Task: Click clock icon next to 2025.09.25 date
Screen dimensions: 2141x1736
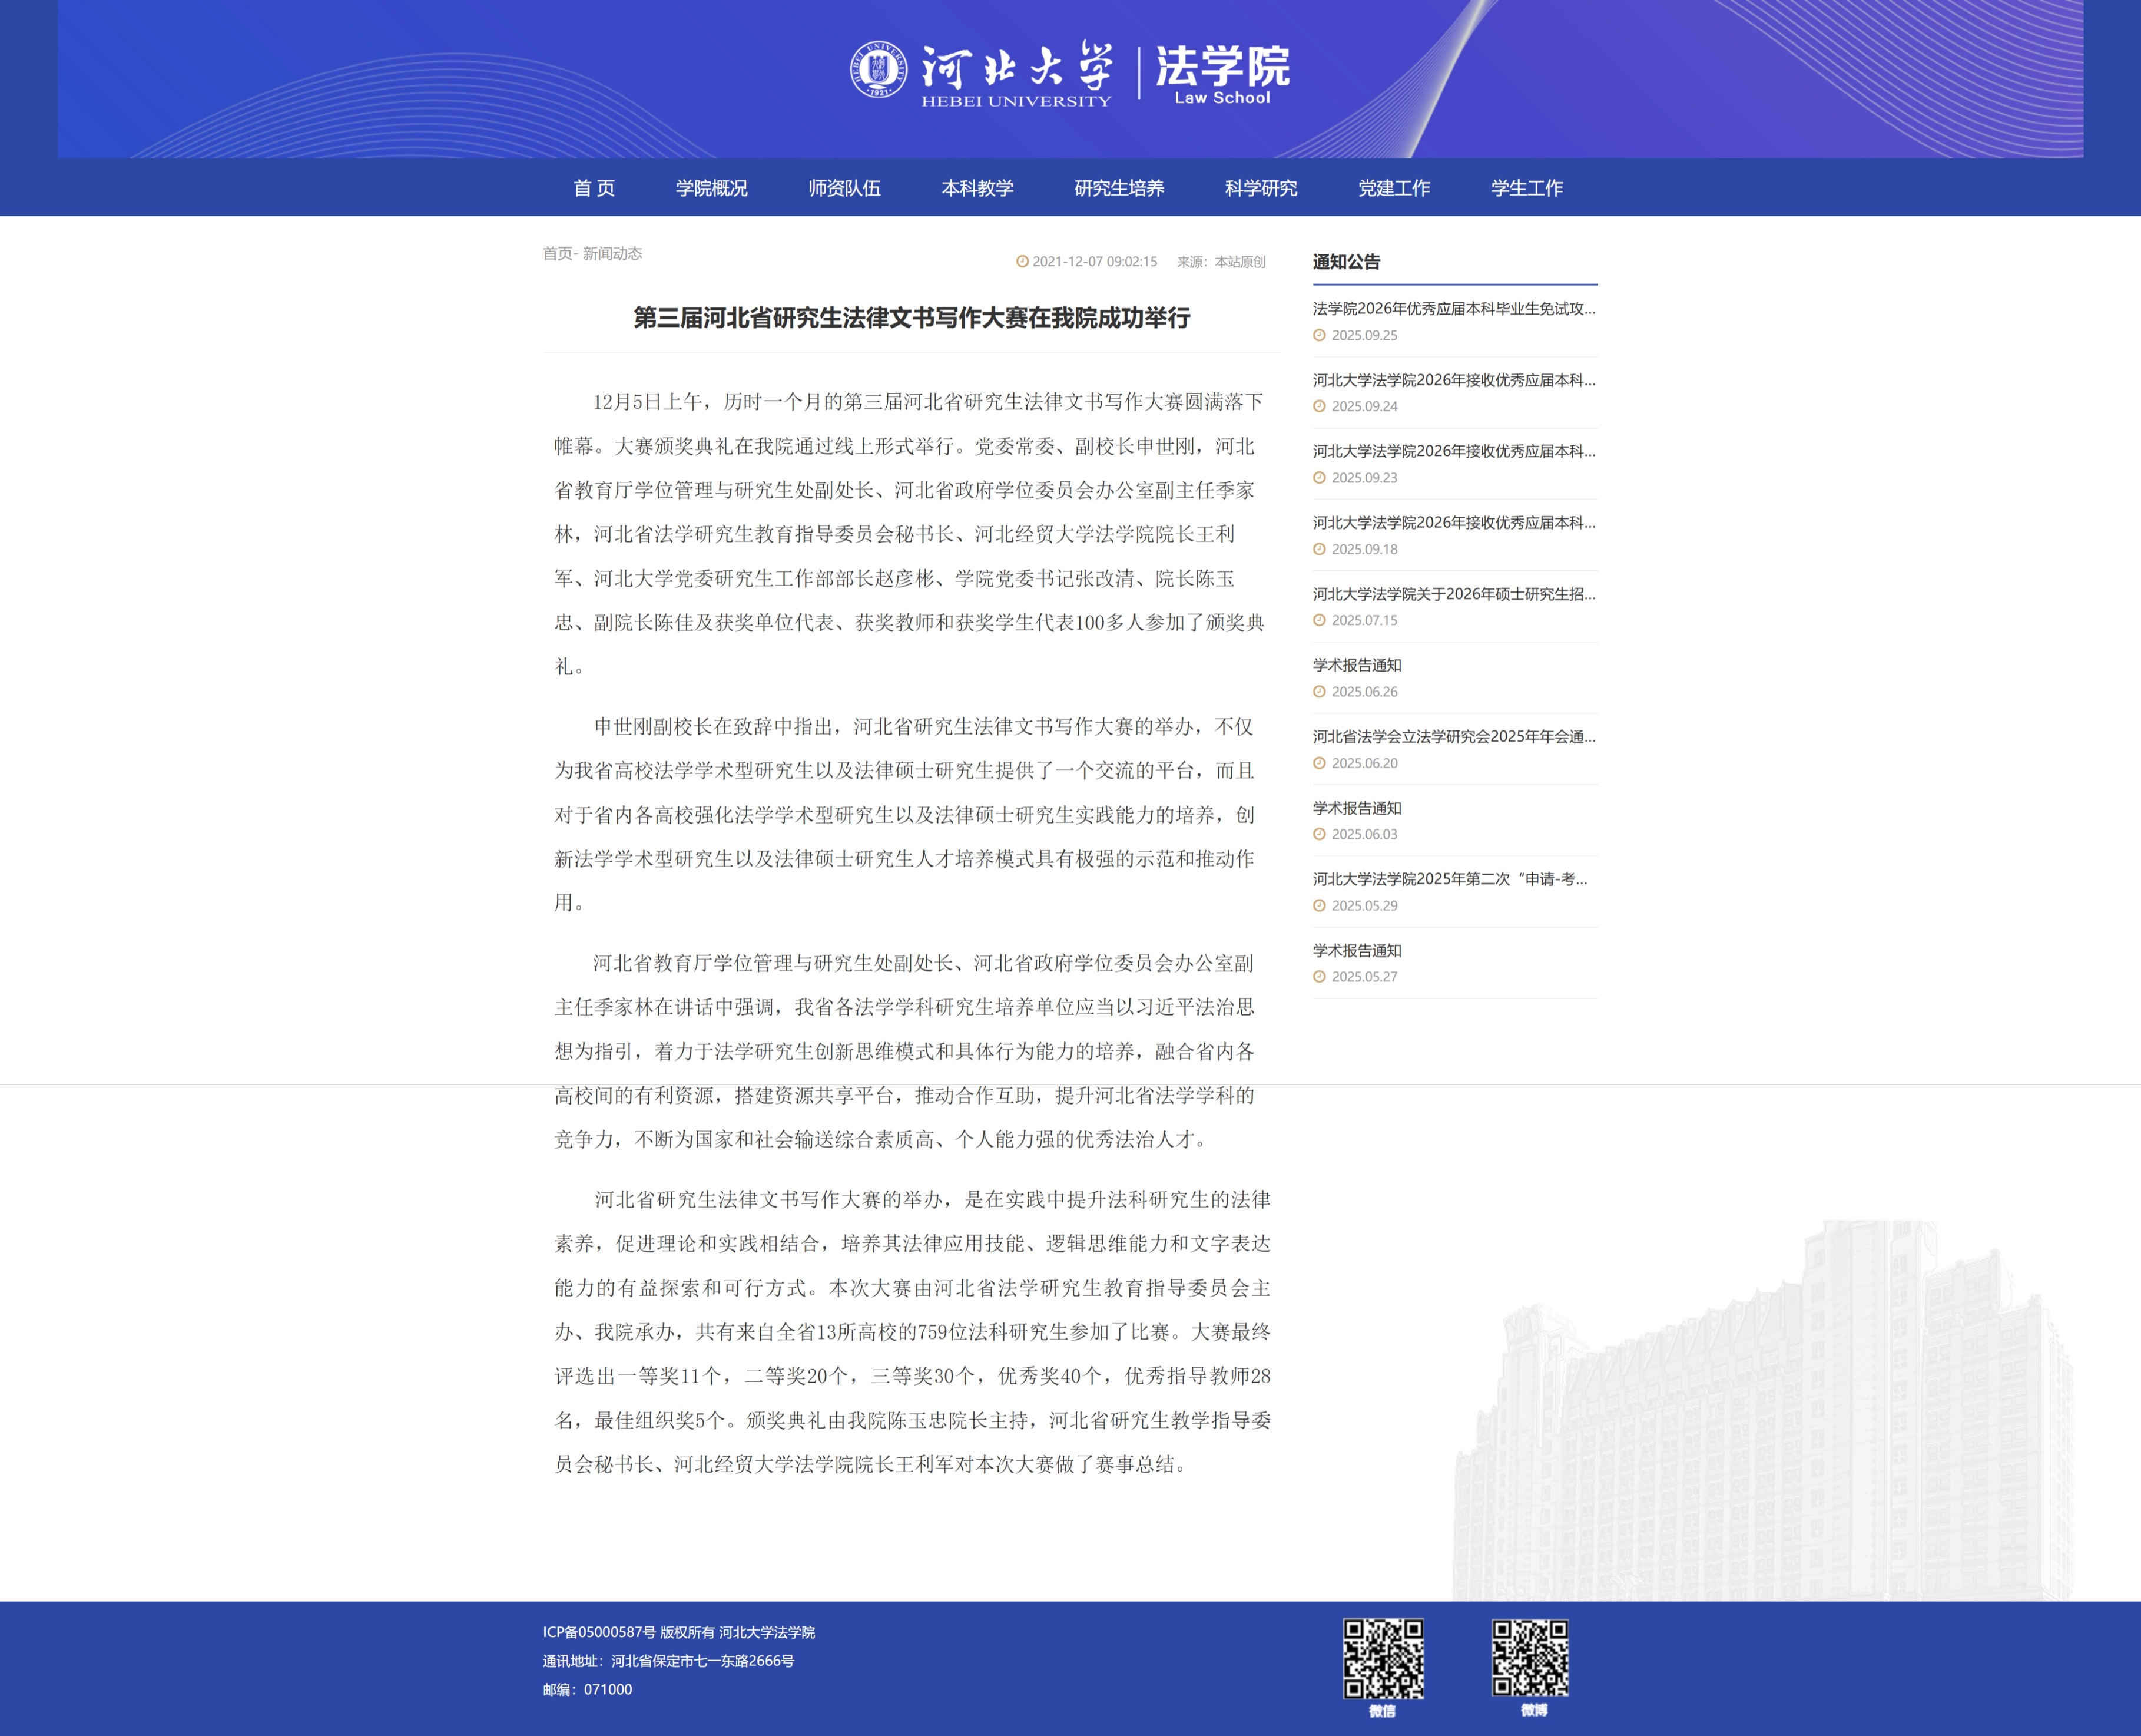Action: [x=1318, y=336]
